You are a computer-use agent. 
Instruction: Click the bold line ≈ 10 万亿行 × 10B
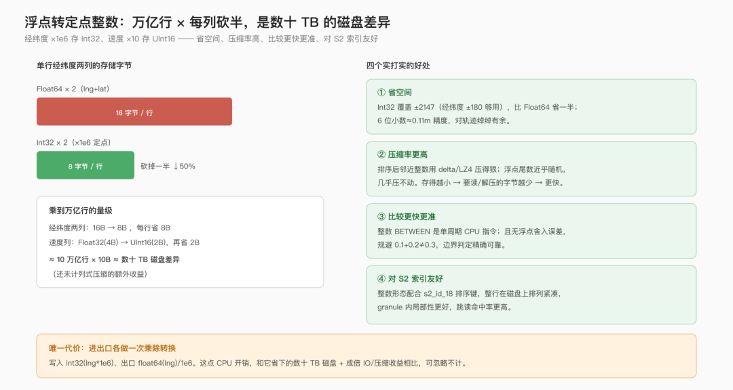(x=114, y=259)
